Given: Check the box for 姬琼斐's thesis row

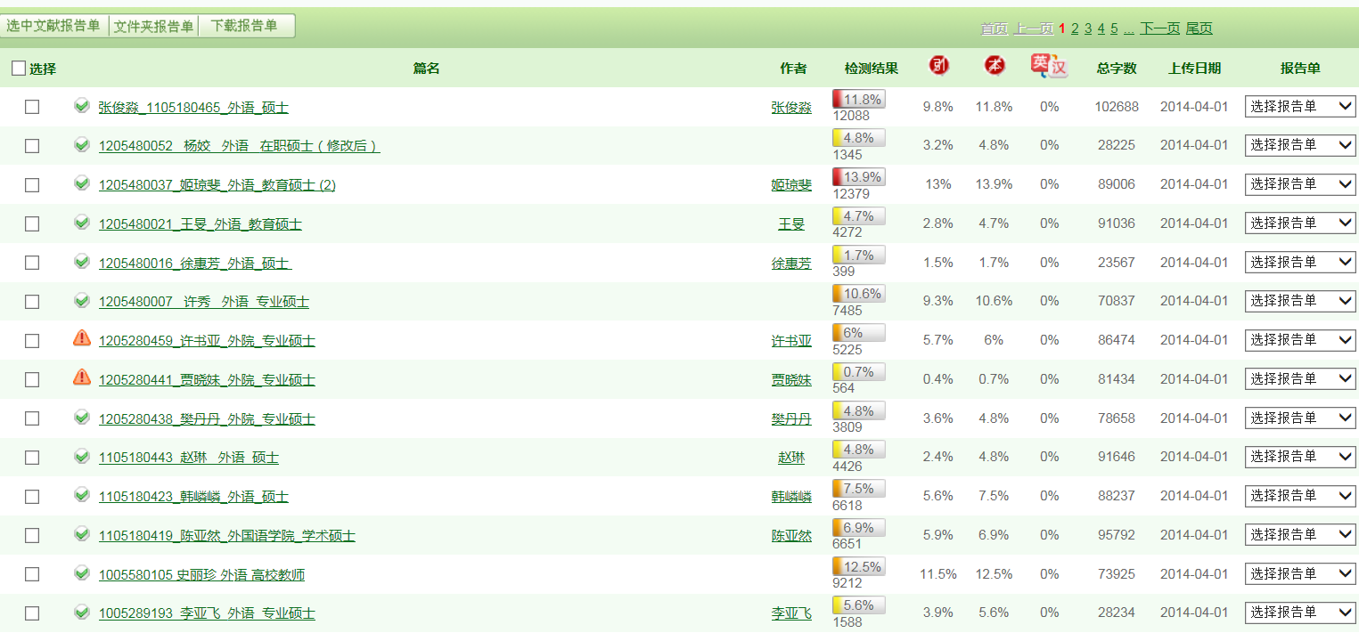Looking at the screenshot, I should [32, 185].
